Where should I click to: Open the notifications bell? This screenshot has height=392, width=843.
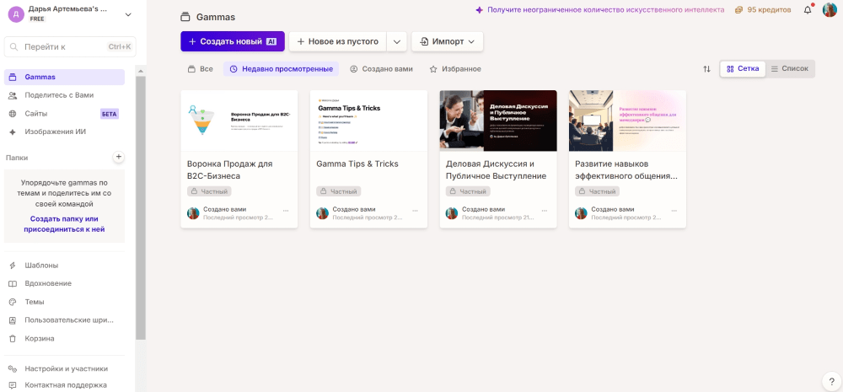point(808,9)
